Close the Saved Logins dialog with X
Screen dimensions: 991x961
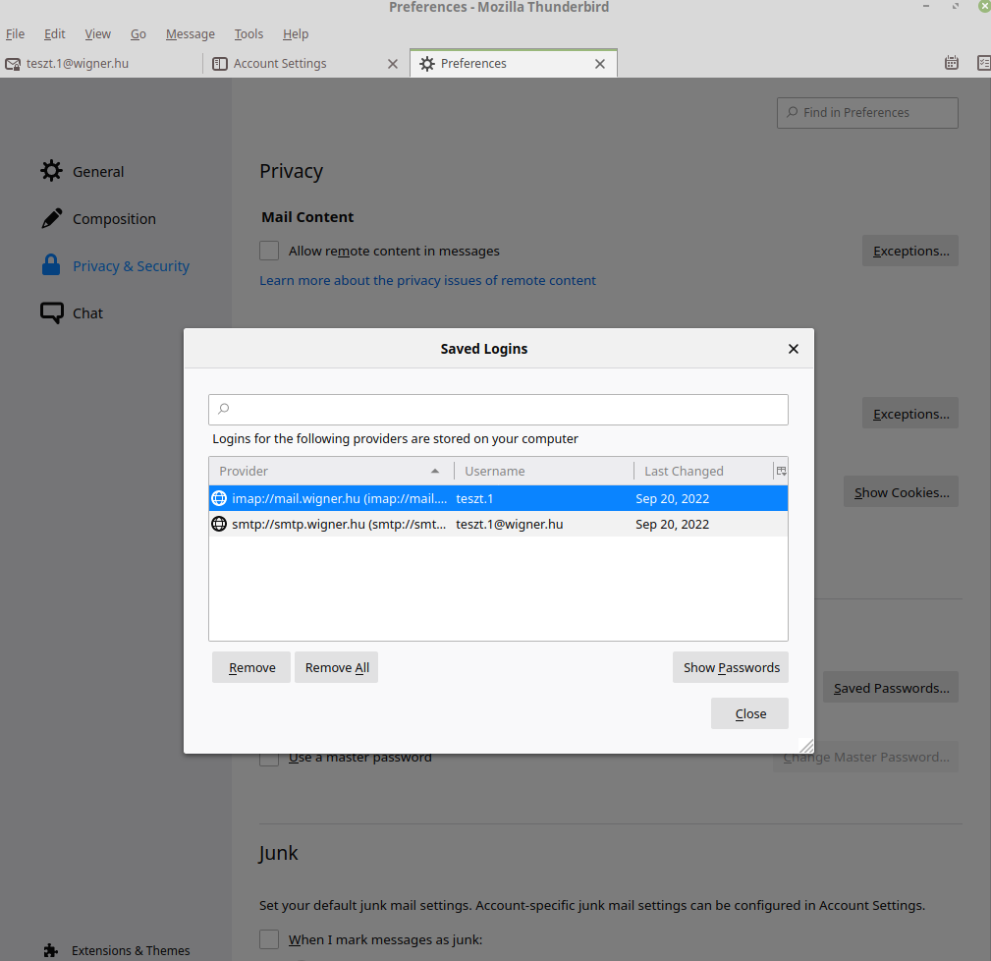click(x=794, y=349)
